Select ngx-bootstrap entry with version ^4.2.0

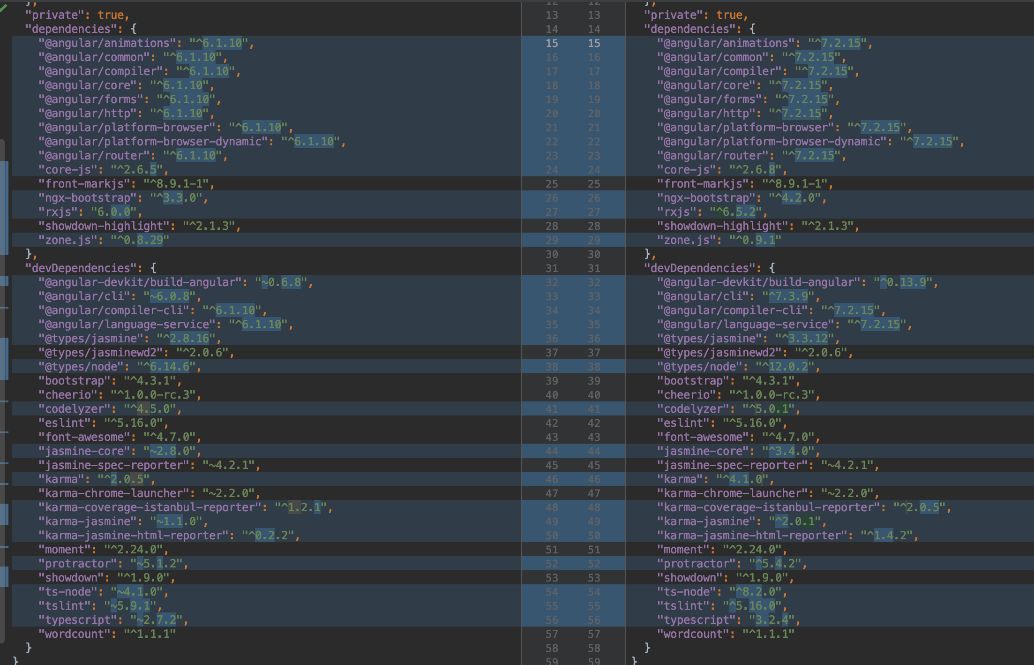coord(742,198)
